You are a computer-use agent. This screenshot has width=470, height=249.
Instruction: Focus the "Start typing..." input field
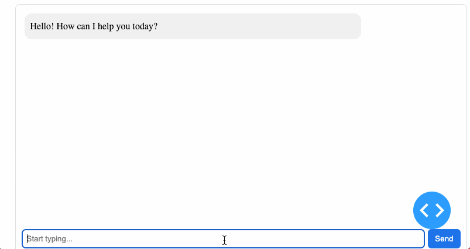[222, 238]
